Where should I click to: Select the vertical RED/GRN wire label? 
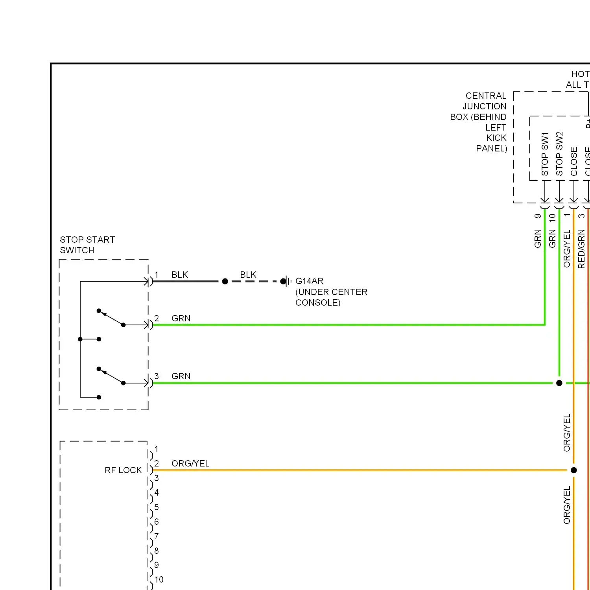coord(581,249)
